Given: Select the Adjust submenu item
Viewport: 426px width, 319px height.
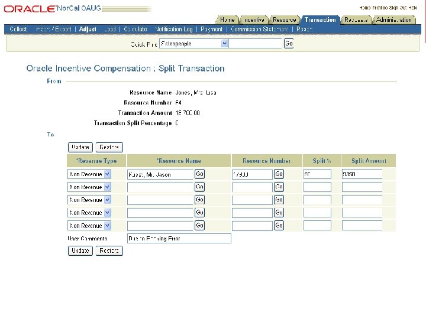Looking at the screenshot, I should point(88,29).
